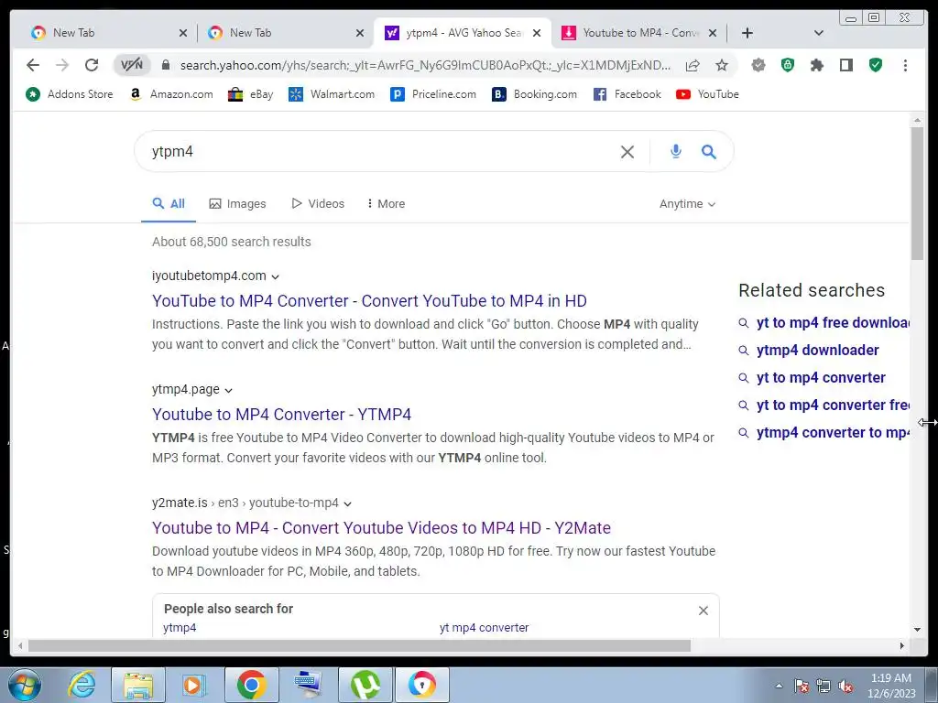938x703 pixels.
Task: Expand iyoutubetomp4.com result options chevron
Action: point(275,276)
